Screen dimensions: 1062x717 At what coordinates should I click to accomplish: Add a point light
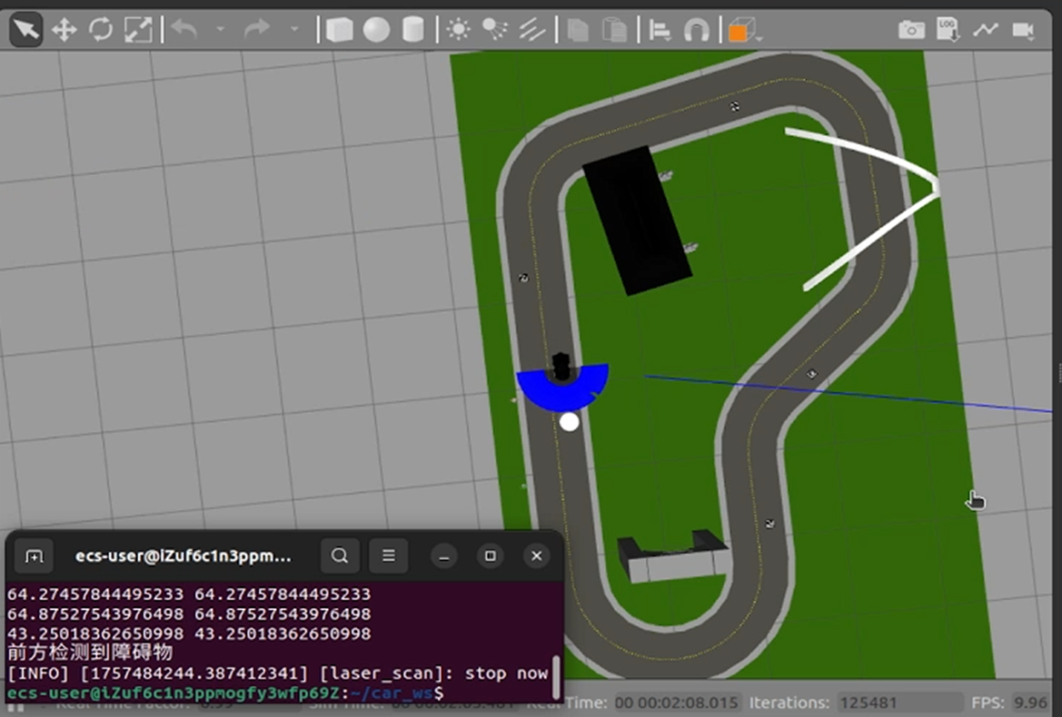click(459, 29)
